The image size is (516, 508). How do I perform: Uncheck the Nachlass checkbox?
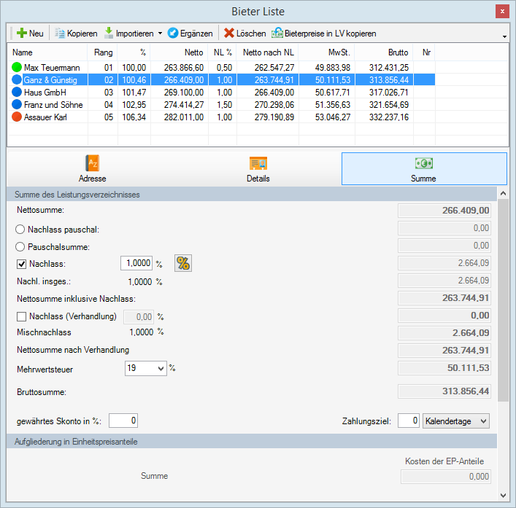[21, 264]
